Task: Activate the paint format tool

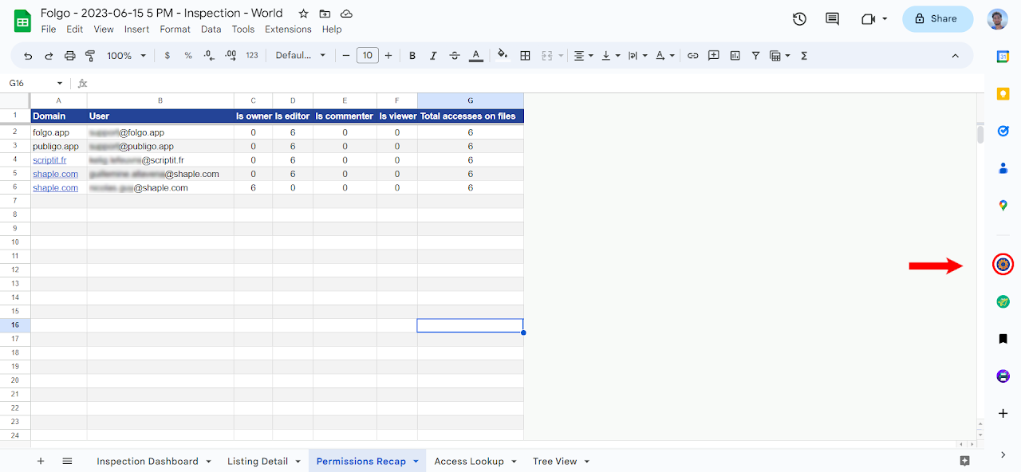Action: pyautogui.click(x=90, y=56)
